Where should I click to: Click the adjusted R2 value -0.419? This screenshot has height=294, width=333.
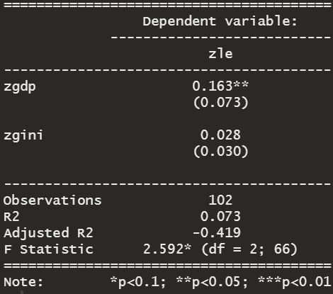pyautogui.click(x=217, y=233)
